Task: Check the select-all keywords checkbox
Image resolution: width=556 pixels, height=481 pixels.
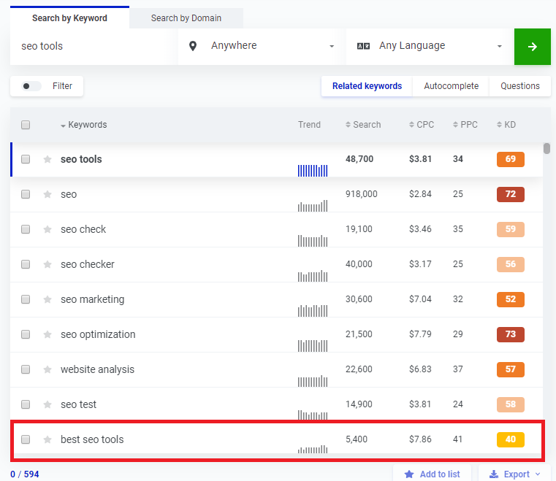Action: [26, 125]
